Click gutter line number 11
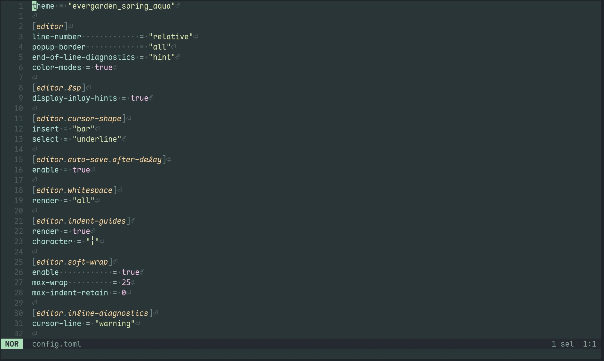Viewport: 604px width, 361px height. (19, 119)
